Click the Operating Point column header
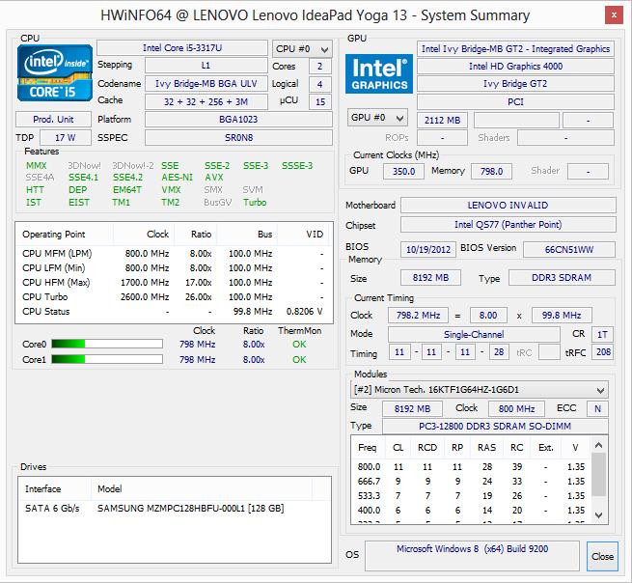This screenshot has width=632, height=583. point(65,235)
